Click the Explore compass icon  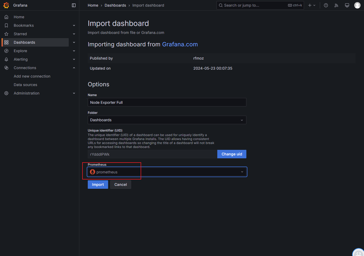coord(6,51)
